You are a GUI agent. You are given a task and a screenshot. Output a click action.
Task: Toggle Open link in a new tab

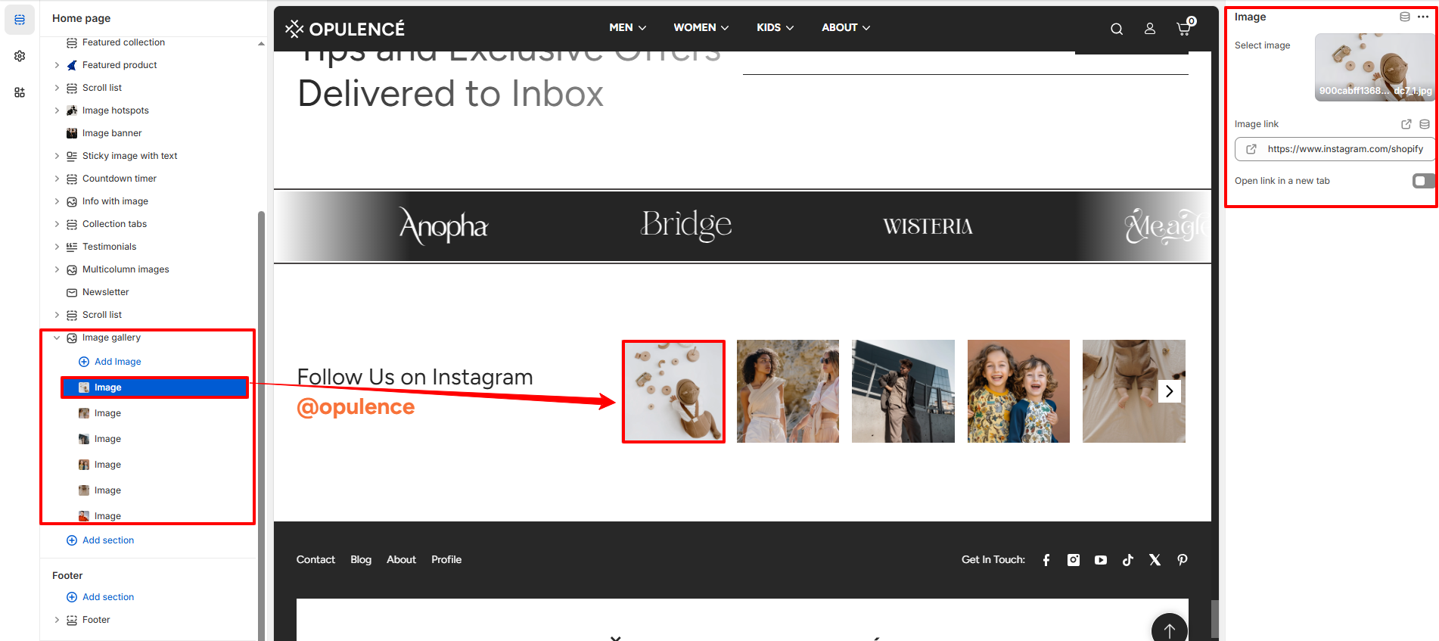point(1423,181)
